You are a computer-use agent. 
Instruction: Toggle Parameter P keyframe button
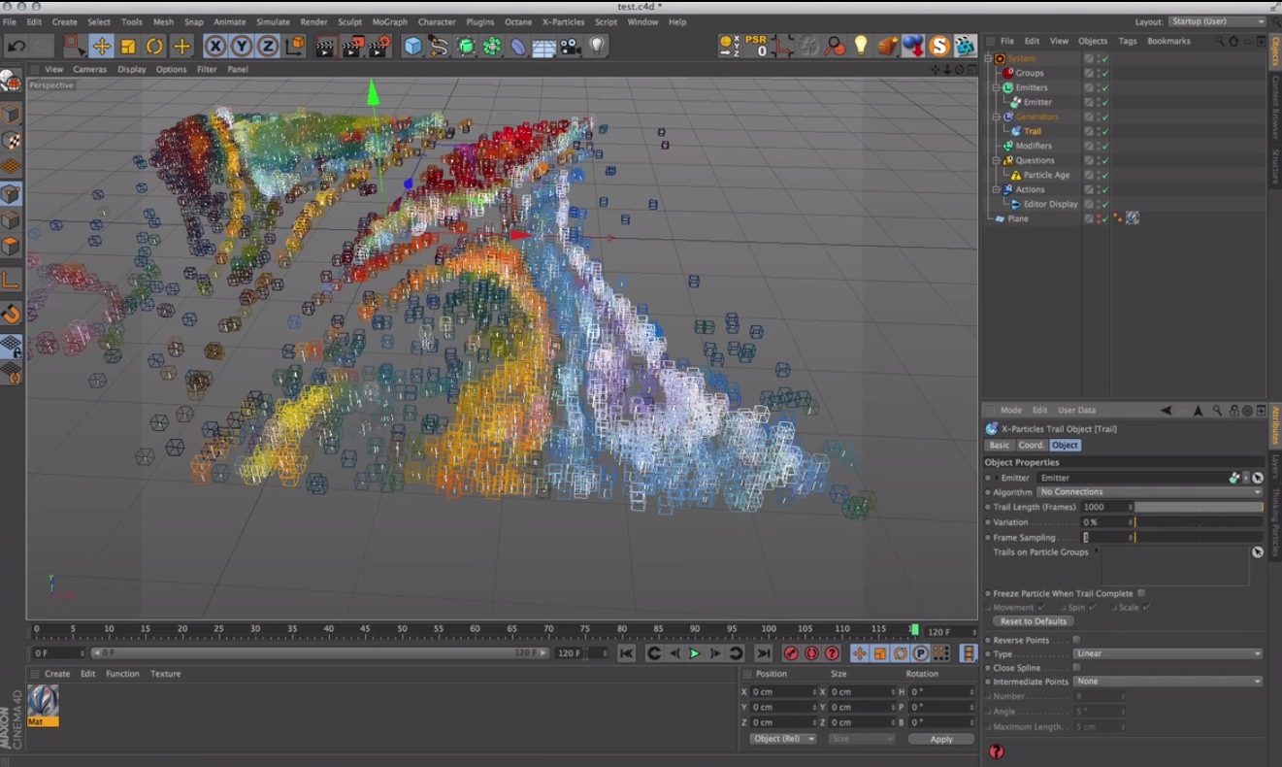click(920, 653)
